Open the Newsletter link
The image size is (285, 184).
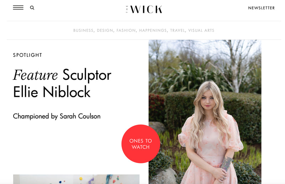[261, 8]
